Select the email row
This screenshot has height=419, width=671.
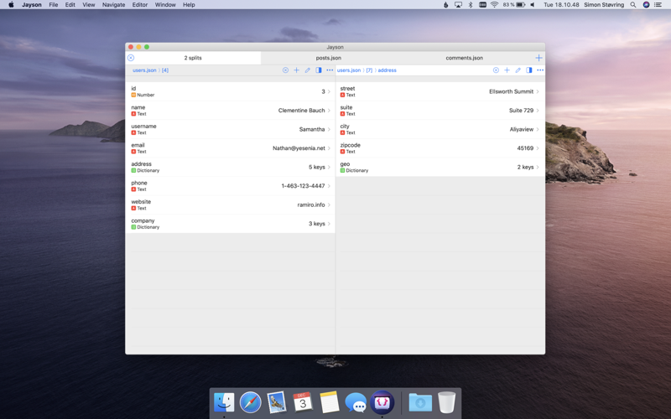230,148
